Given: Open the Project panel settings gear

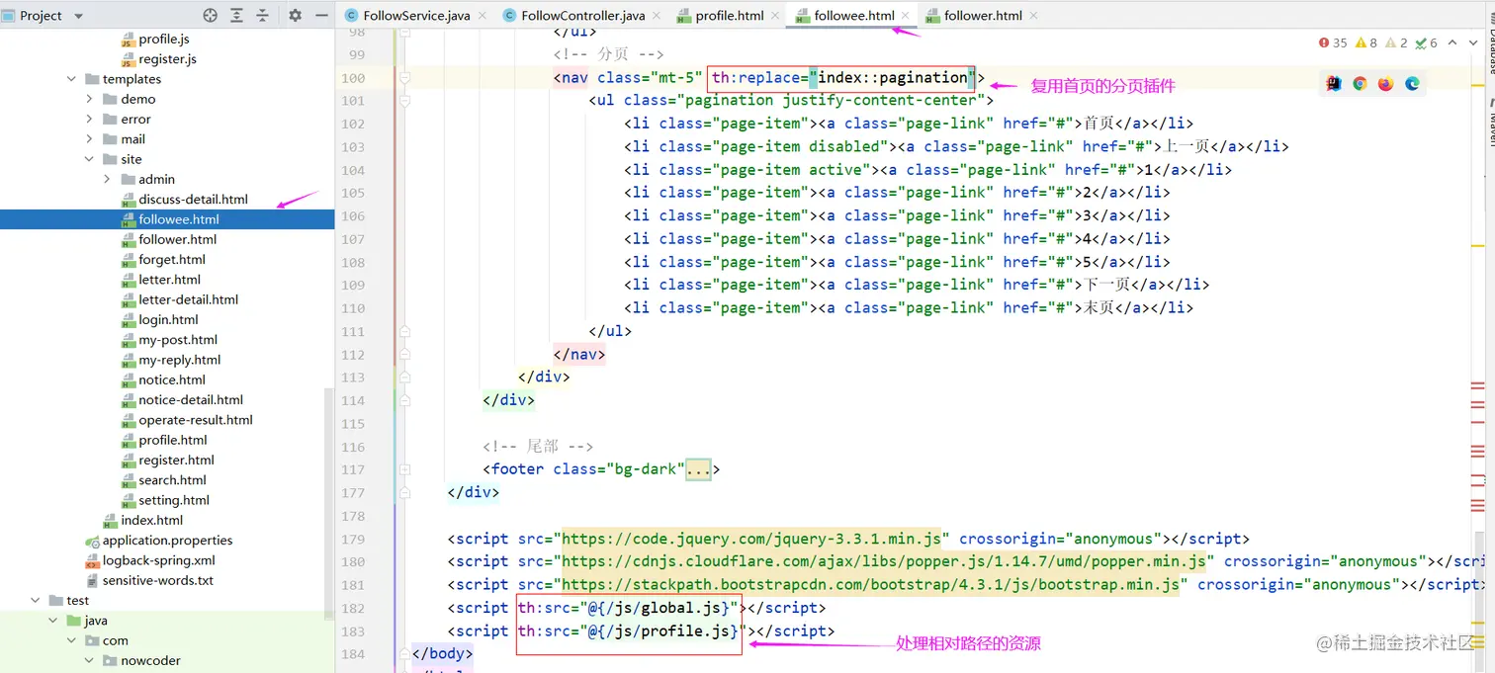Looking at the screenshot, I should 295,16.
